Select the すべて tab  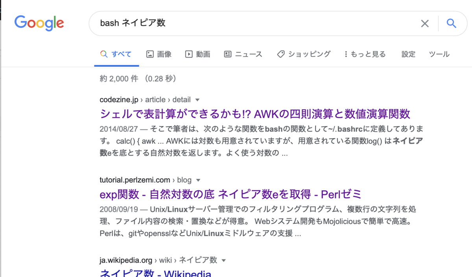click(x=116, y=54)
